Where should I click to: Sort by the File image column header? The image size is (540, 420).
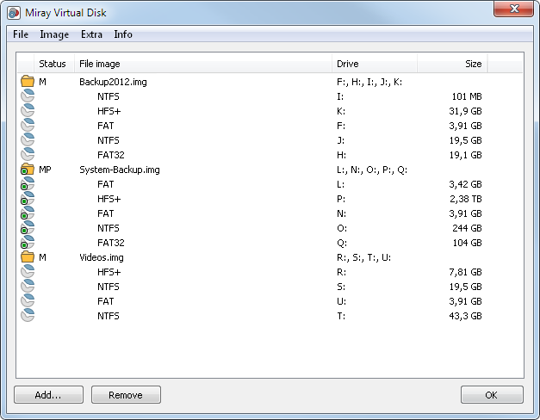pyautogui.click(x=203, y=64)
